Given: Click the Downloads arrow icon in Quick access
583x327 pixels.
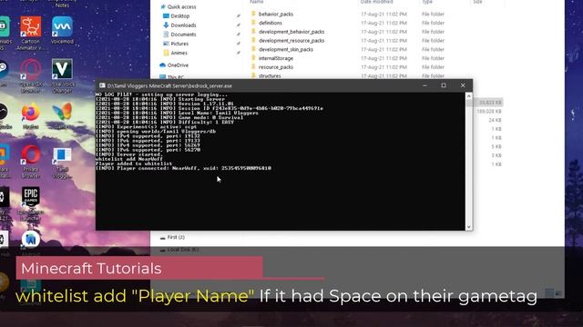Looking at the screenshot, I should pos(166,25).
